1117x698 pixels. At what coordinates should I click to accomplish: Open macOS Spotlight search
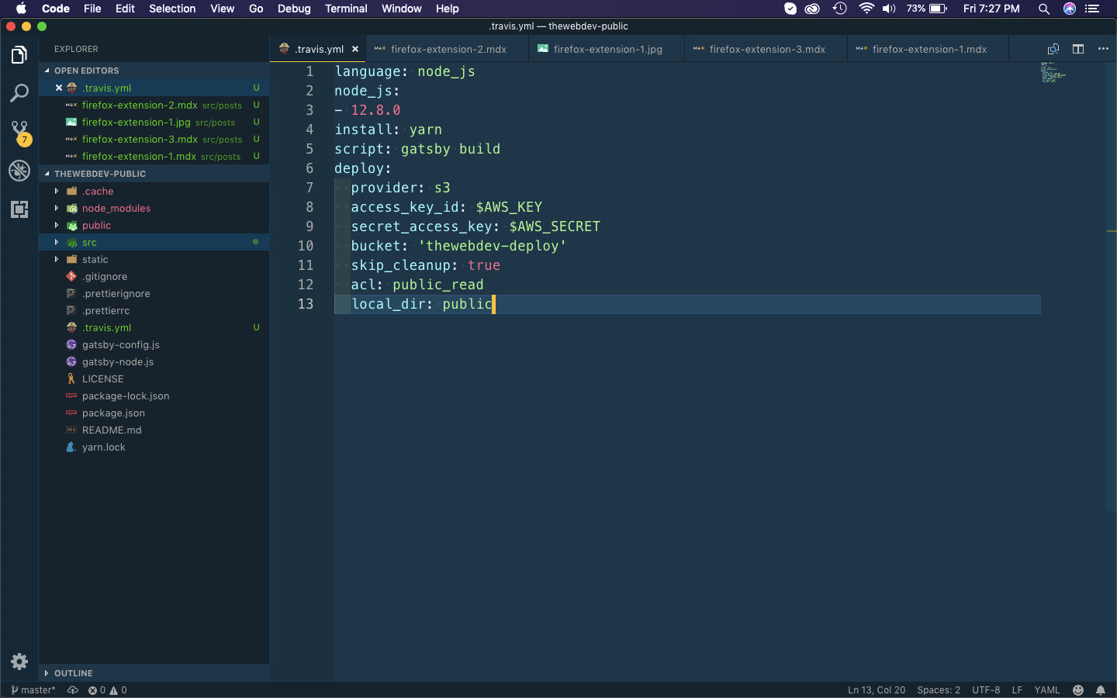1044,9
